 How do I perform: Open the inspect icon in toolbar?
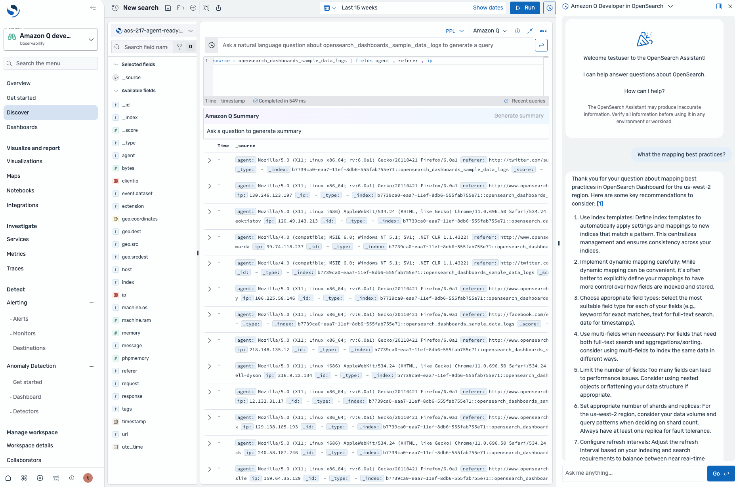coord(206,8)
